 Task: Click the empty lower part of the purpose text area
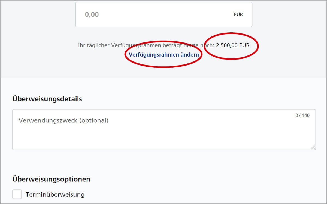point(163,139)
